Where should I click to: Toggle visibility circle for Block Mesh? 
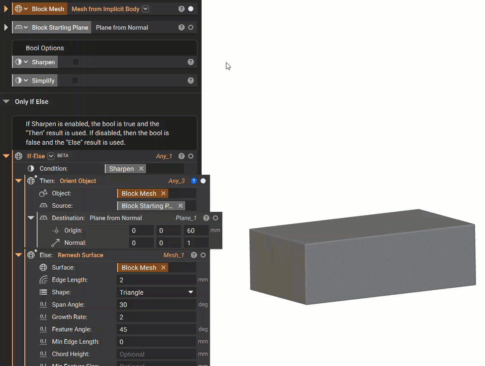(191, 9)
